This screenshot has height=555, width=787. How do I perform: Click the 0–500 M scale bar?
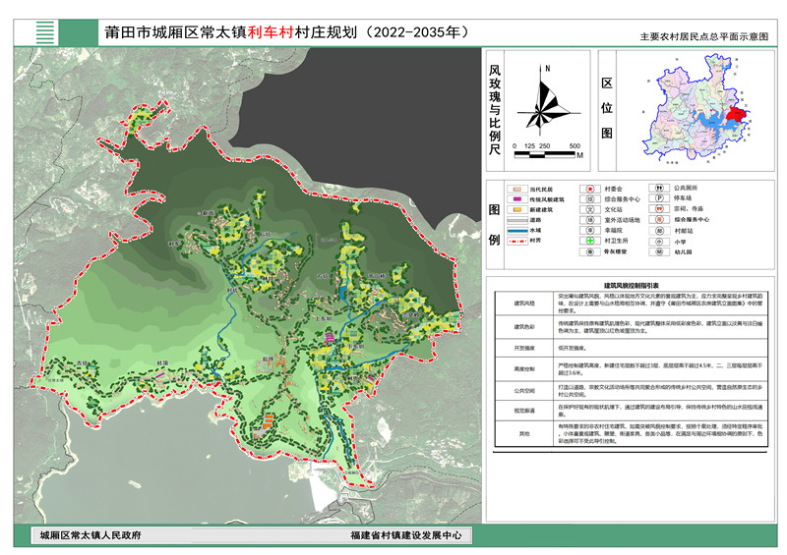tap(546, 153)
